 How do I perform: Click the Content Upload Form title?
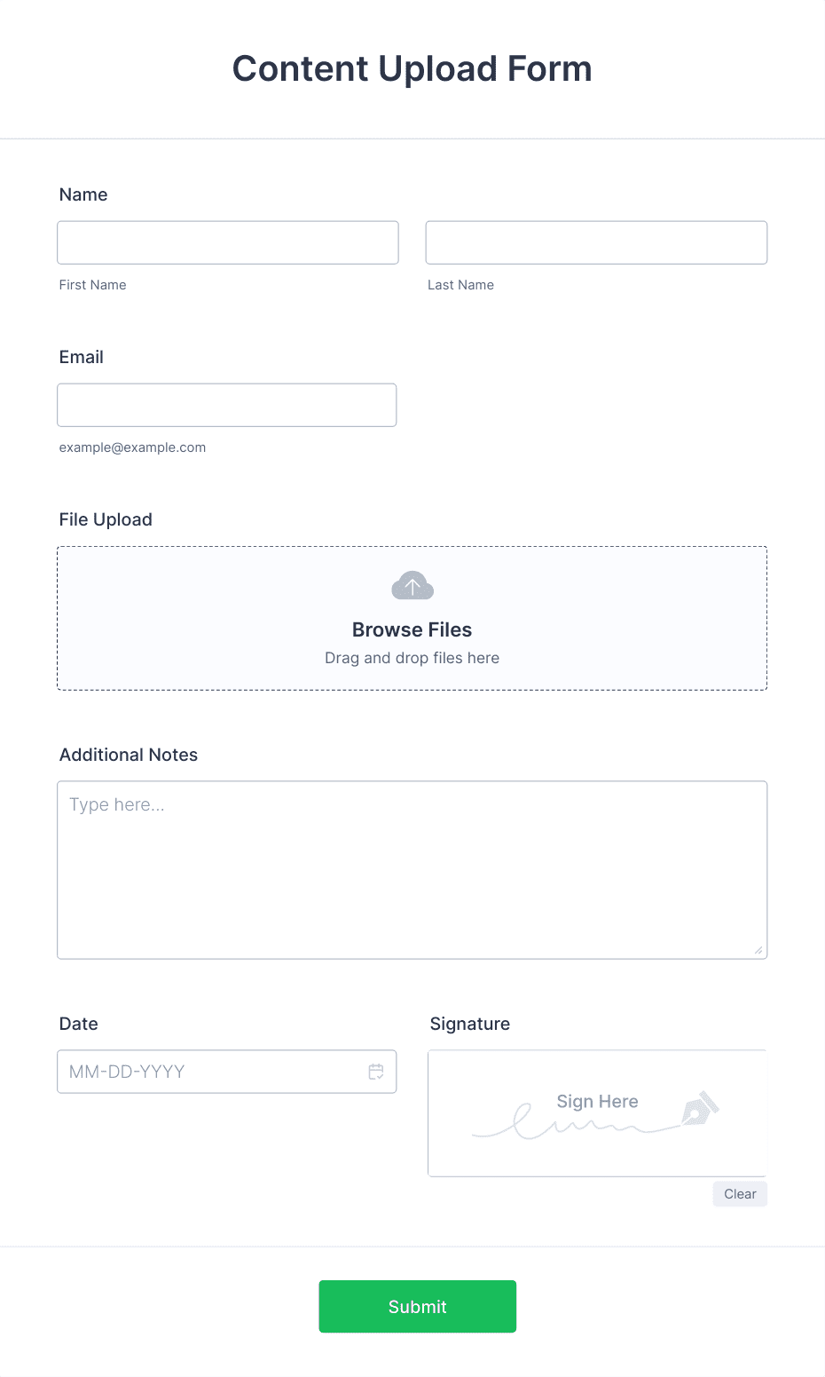(x=412, y=68)
